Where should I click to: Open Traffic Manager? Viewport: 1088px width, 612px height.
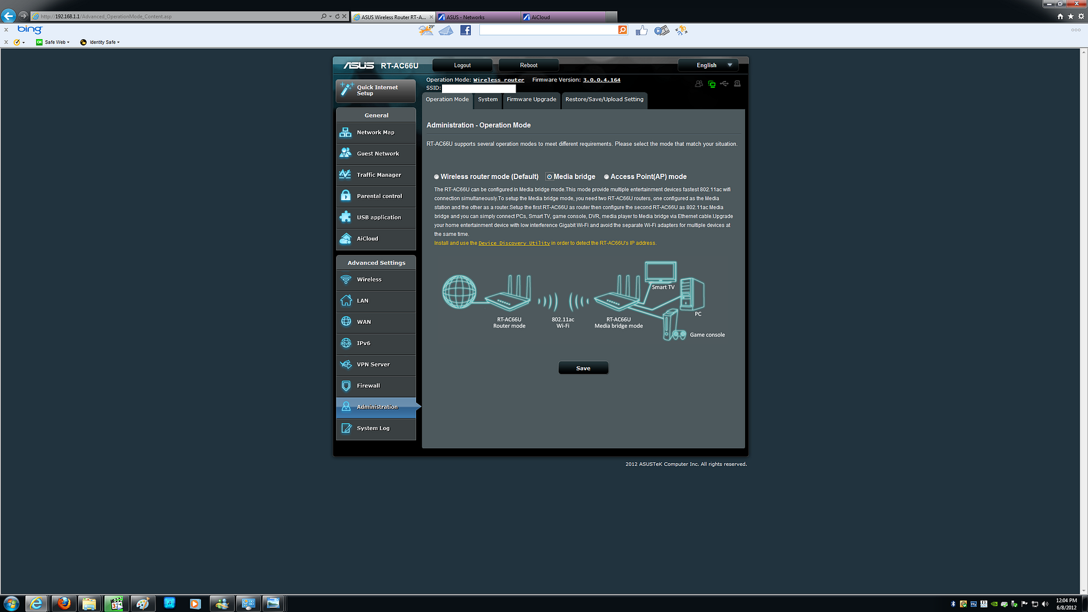376,175
